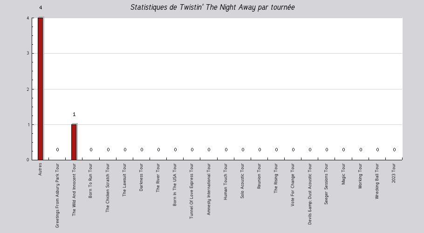Click the zero value above Magic Tour
Screen dimensions: 424x233
[343, 150]
